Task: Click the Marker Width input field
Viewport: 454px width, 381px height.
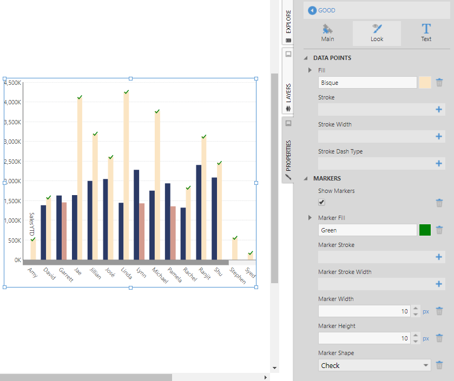Action: [x=364, y=311]
